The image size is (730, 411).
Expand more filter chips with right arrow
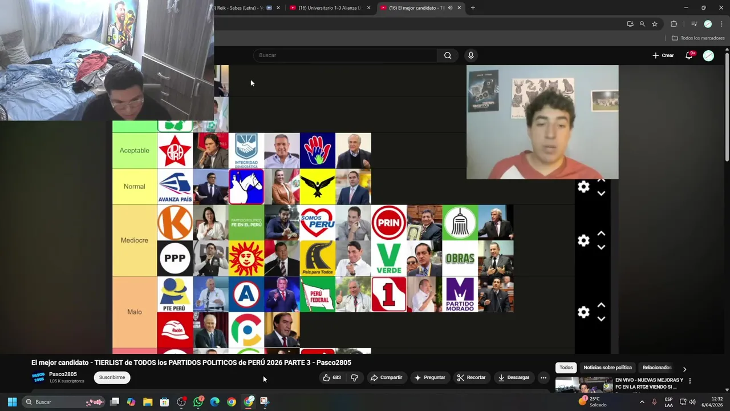point(684,369)
